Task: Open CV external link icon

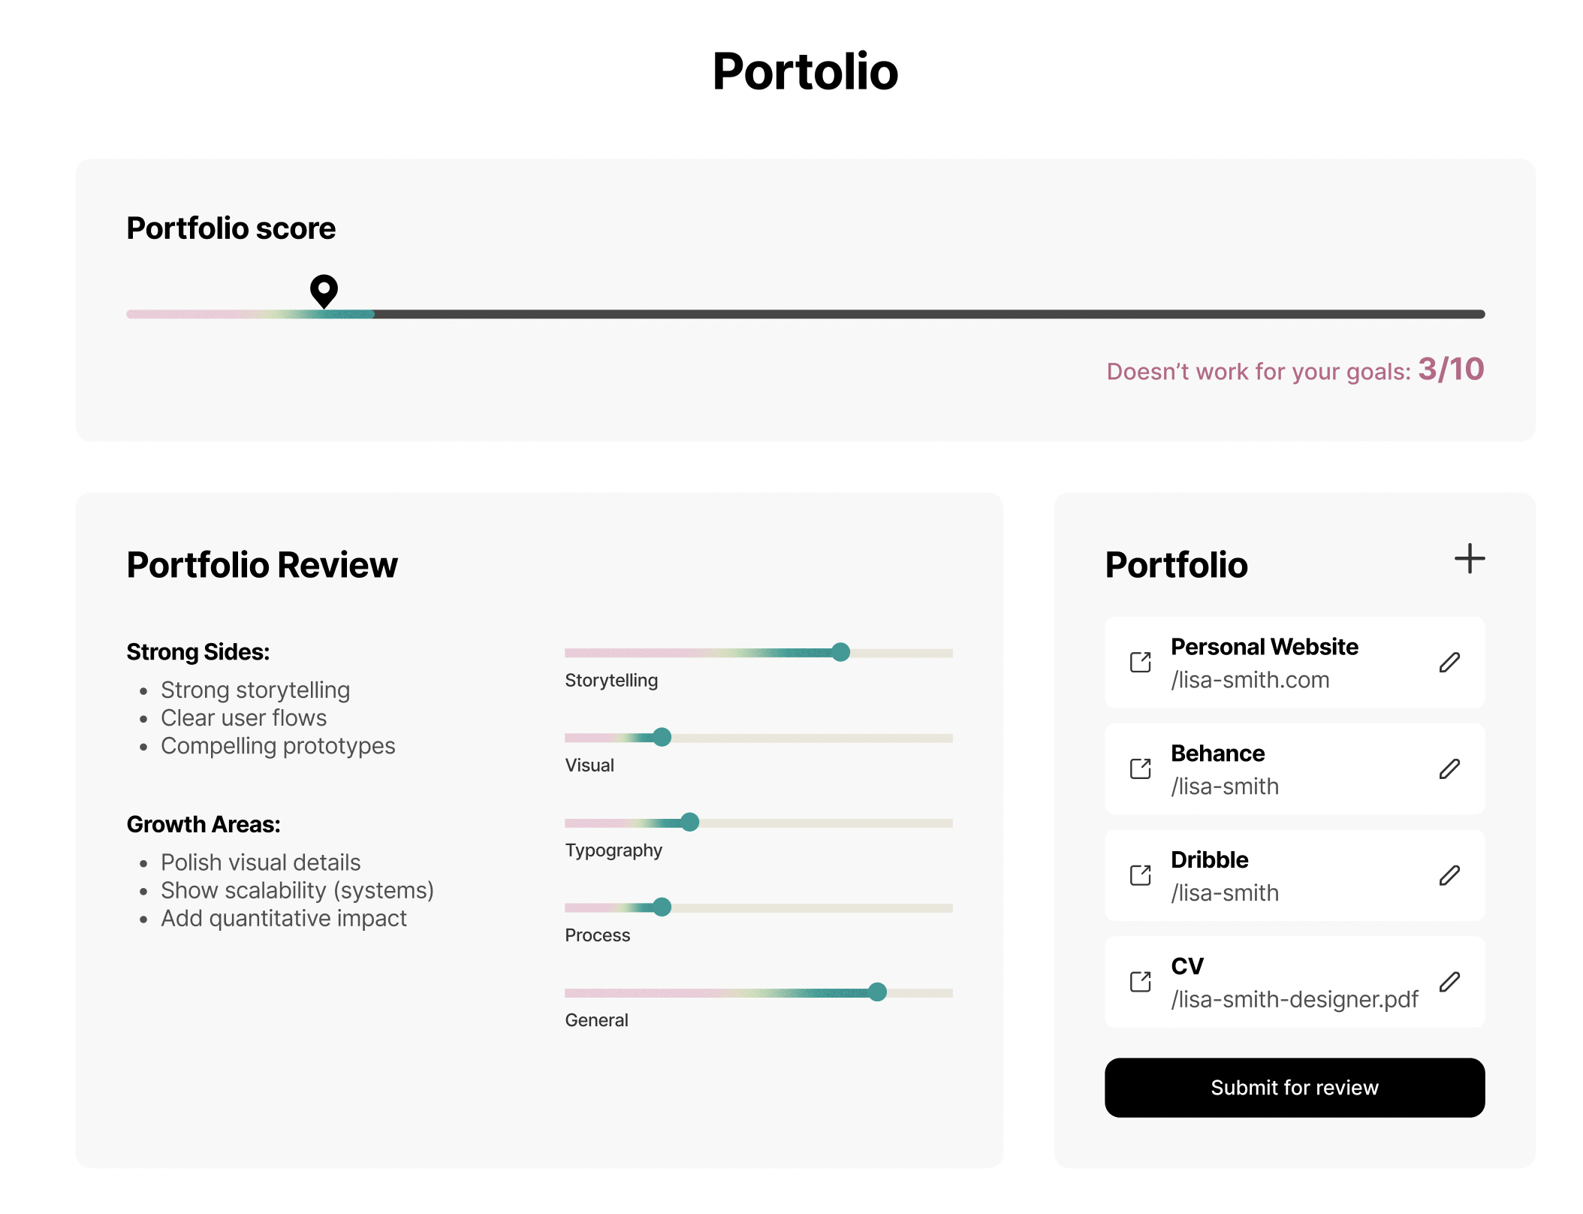Action: pos(1141,982)
